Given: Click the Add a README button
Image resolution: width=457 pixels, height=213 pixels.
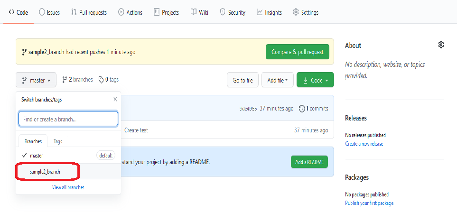Looking at the screenshot, I should (x=309, y=162).
